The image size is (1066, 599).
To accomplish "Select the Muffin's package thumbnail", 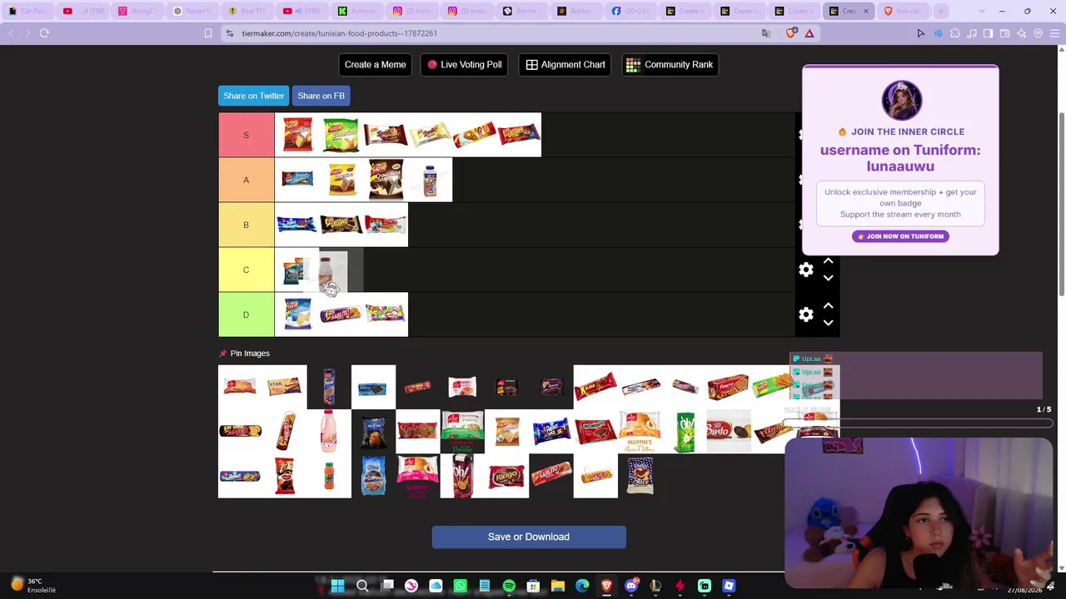I will coord(640,431).
